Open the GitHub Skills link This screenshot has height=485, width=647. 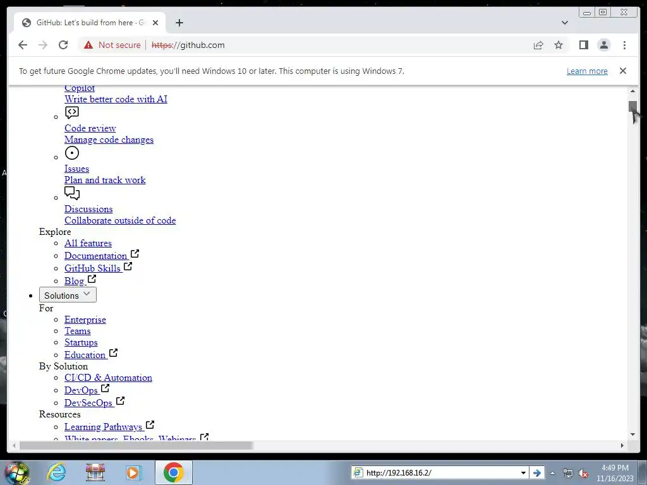pos(92,268)
